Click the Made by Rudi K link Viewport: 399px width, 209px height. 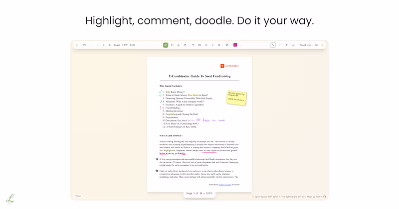click(x=314, y=197)
